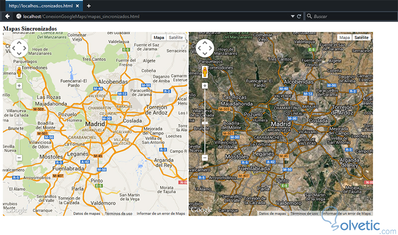Click the Street View pegman on the right map
Screen dimensions: 398x235
point(205,72)
